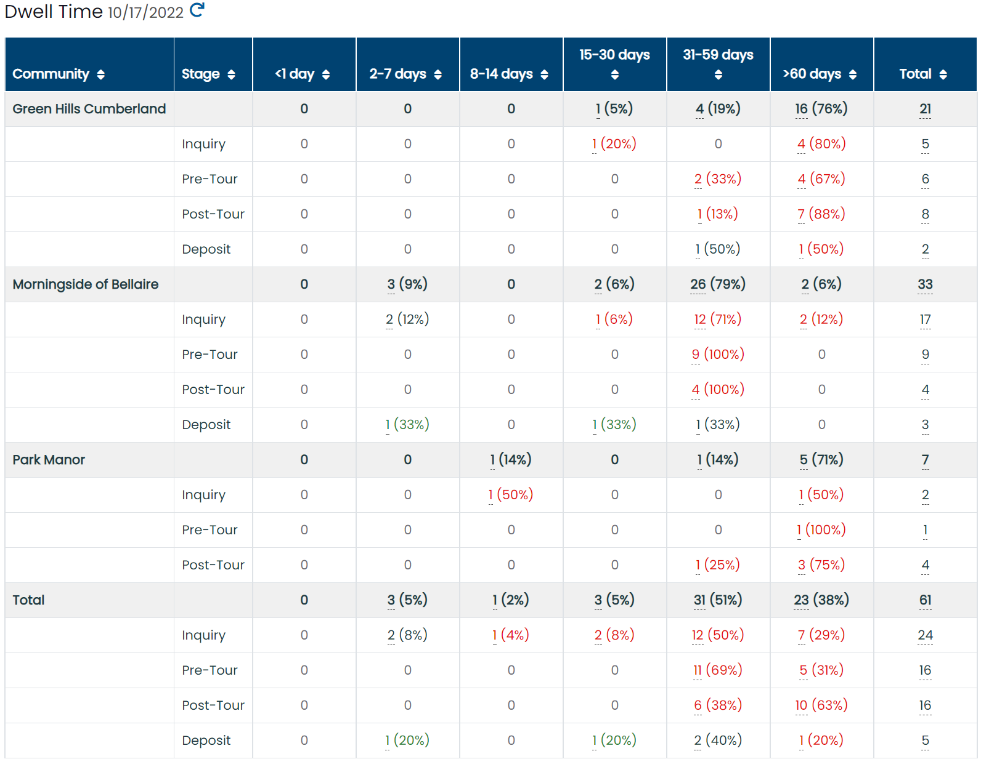
Task: Sort the 31-59 days column
Action: [718, 74]
